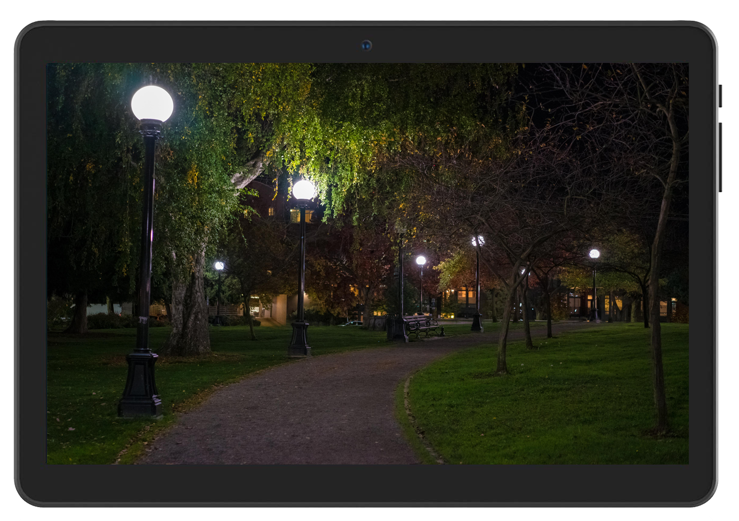Select the park bench beside the path
Image resolution: width=739 pixels, height=521 pixels.
point(423,325)
